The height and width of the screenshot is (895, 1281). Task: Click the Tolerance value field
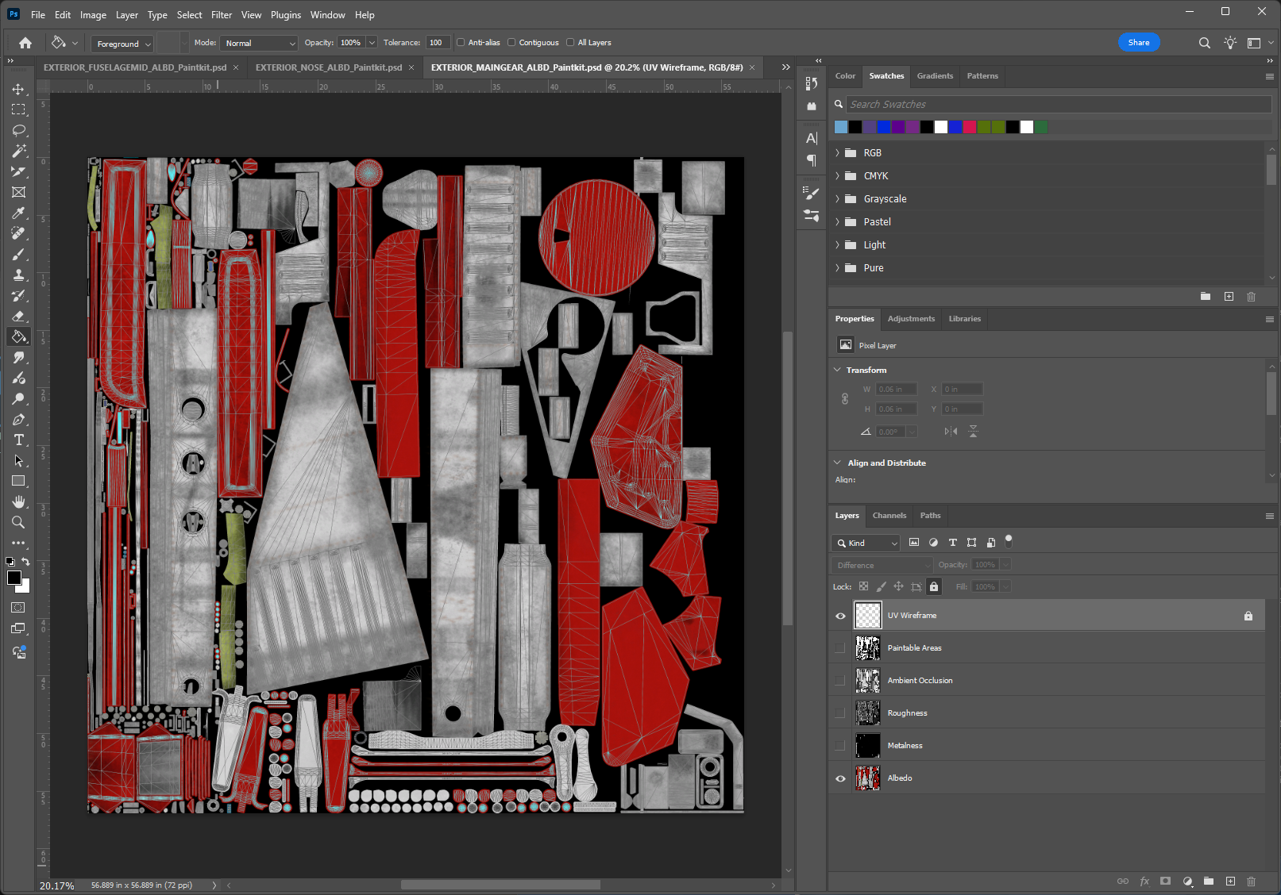[x=438, y=43]
